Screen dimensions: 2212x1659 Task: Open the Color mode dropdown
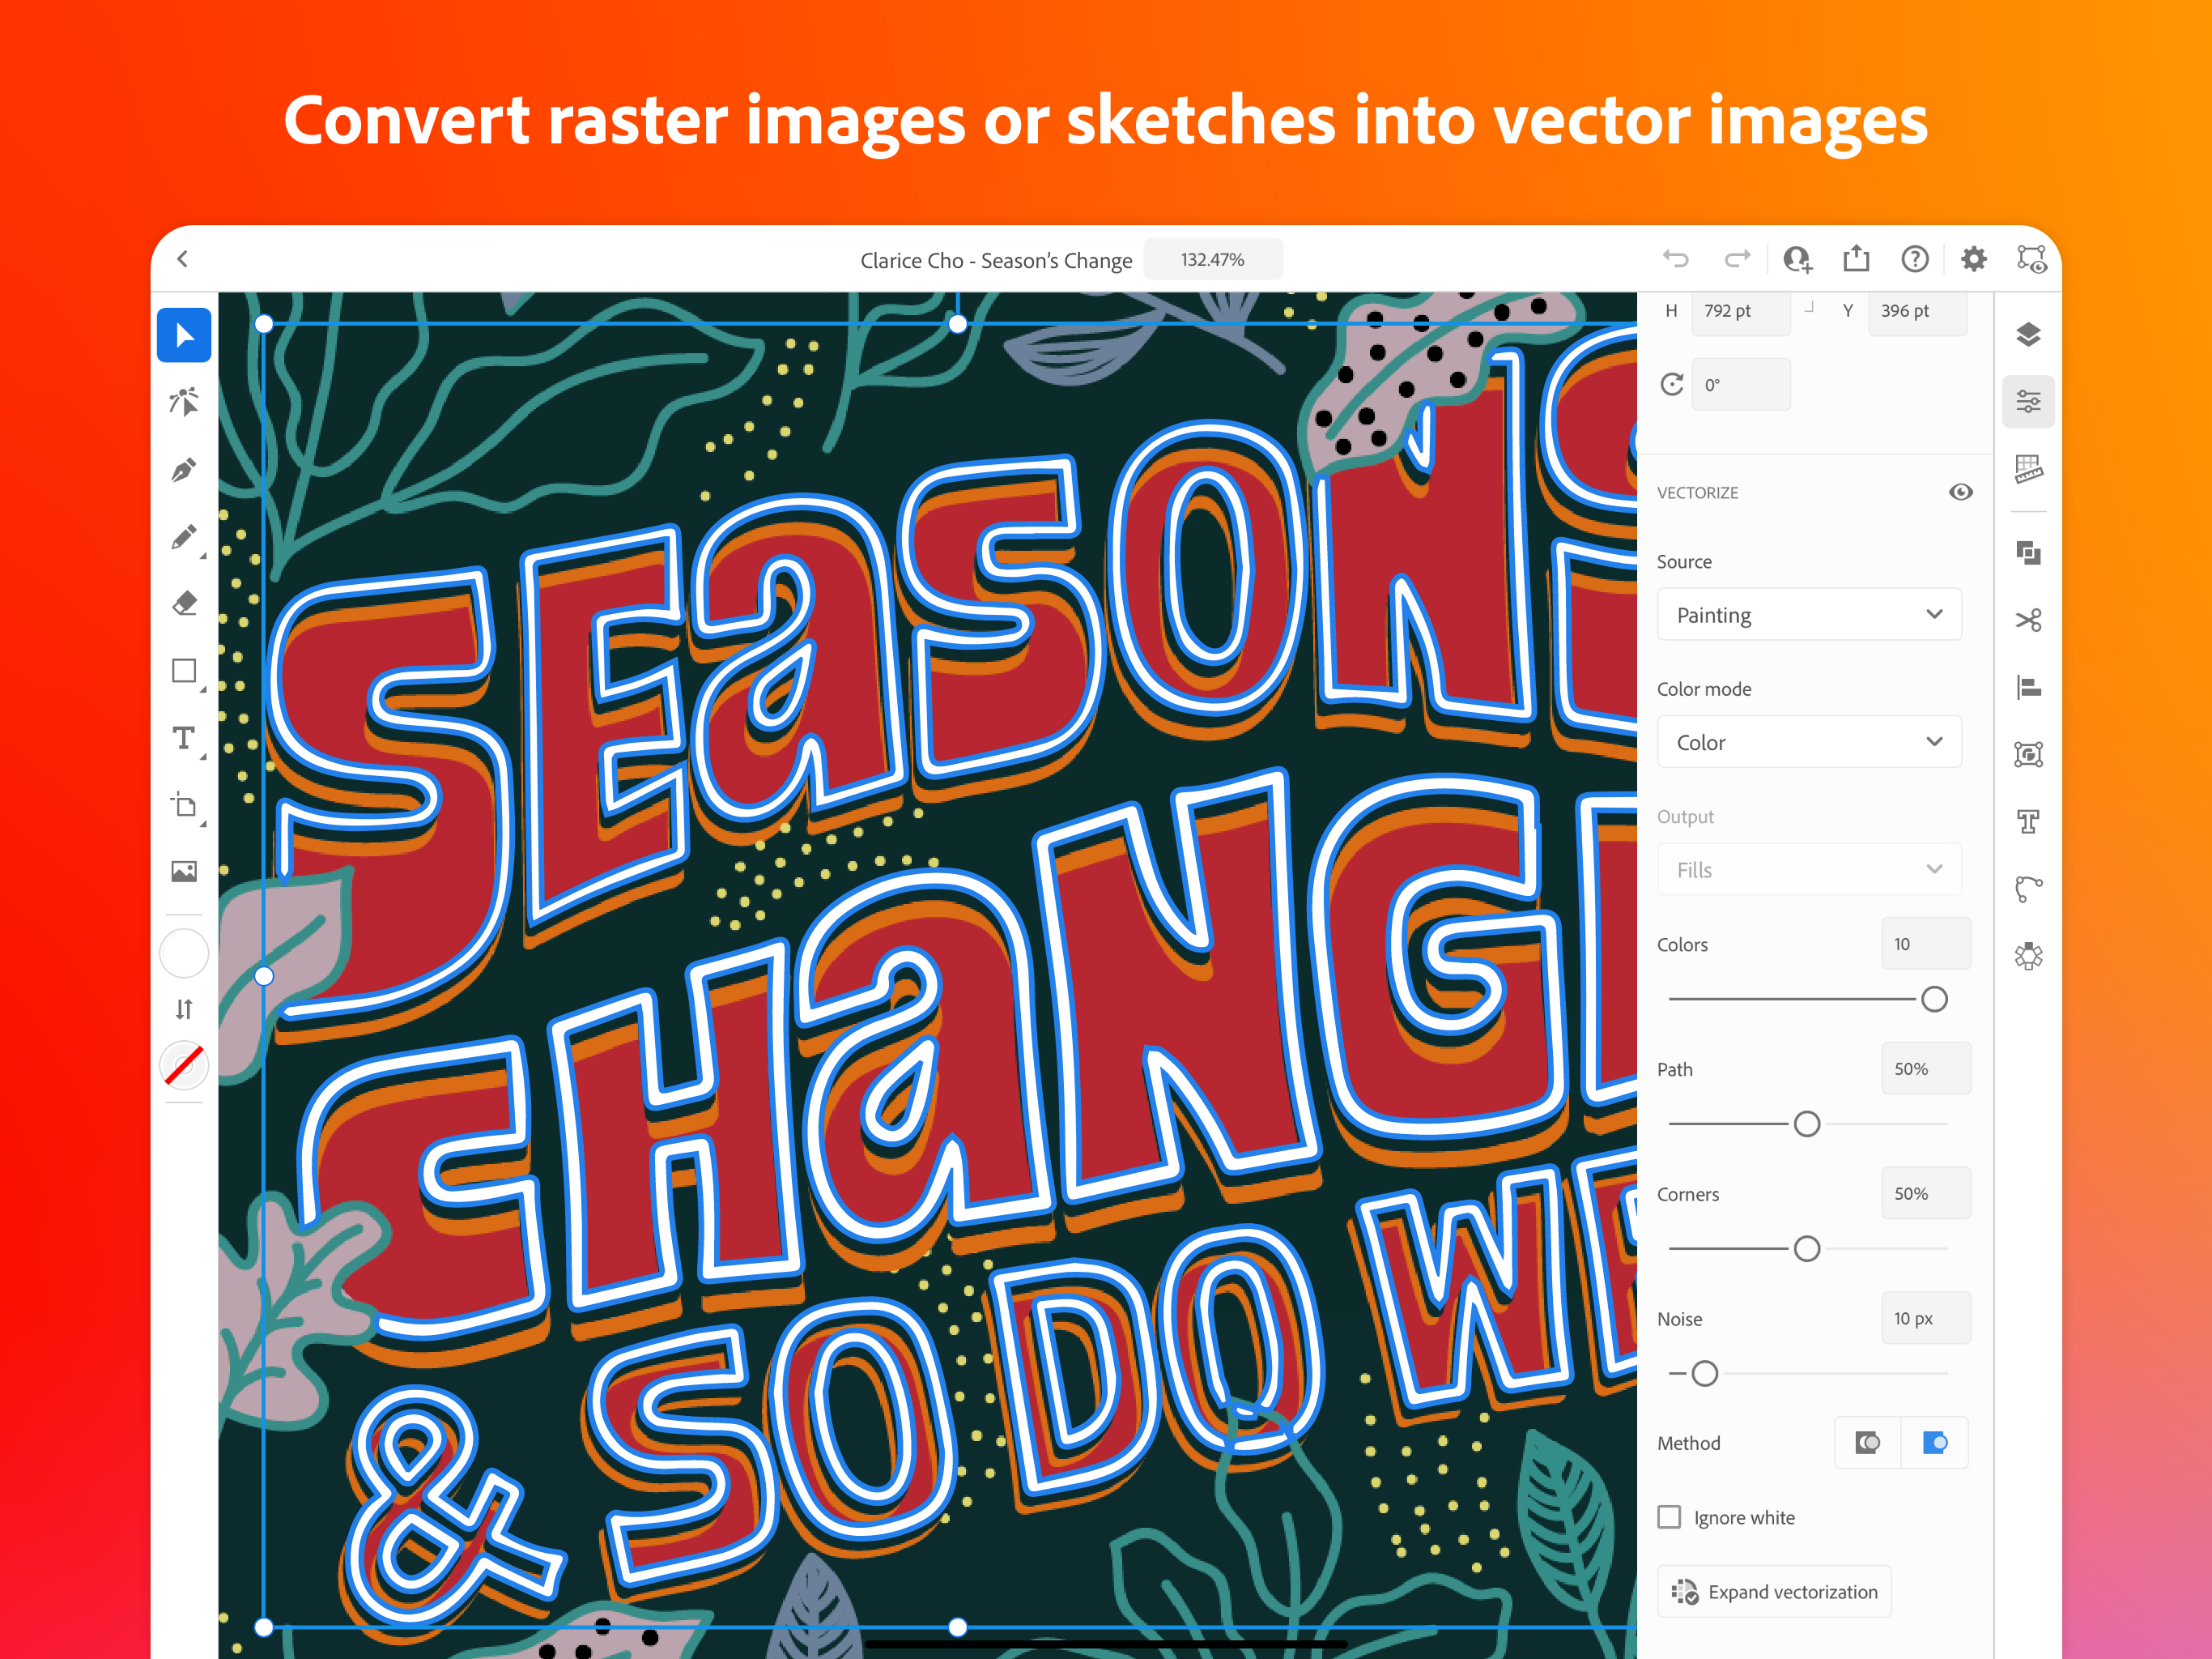pyautogui.click(x=1808, y=741)
